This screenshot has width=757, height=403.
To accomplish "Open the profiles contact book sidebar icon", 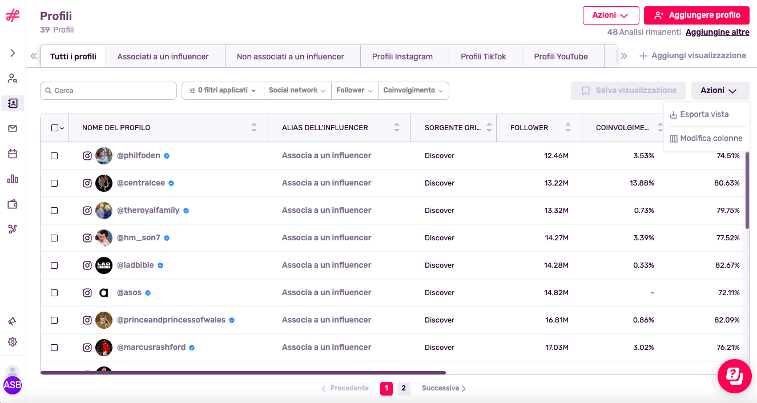I will [13, 103].
